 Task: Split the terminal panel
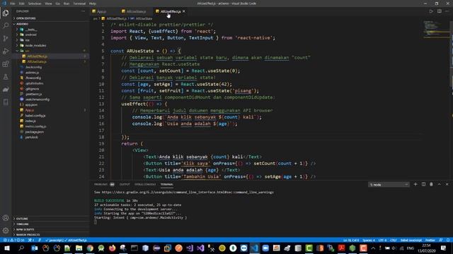tap(423, 184)
